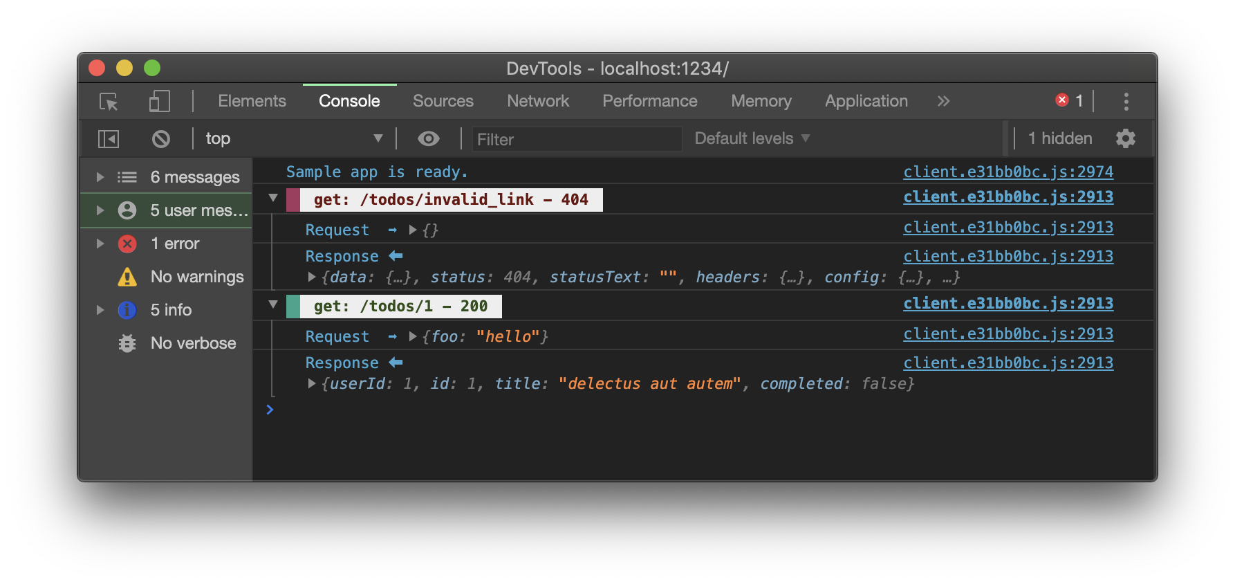
Task: Click the verbose bug icon
Action: [127, 343]
